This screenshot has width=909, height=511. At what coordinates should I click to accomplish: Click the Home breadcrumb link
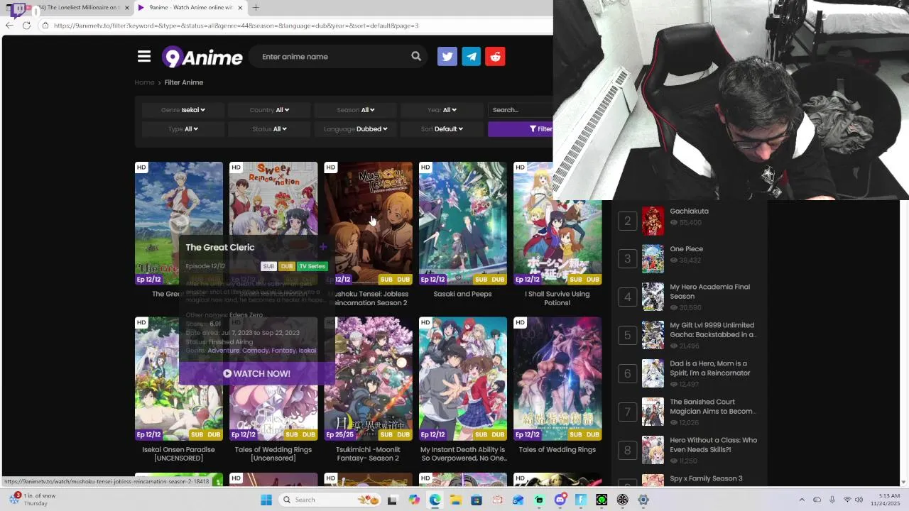point(144,82)
